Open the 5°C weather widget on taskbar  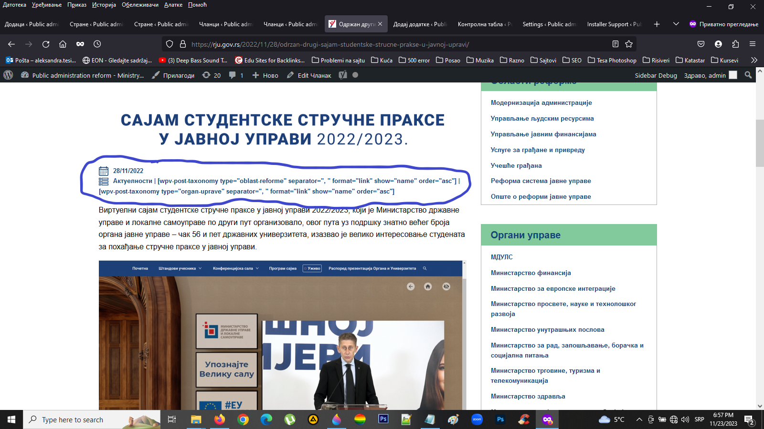point(612,419)
